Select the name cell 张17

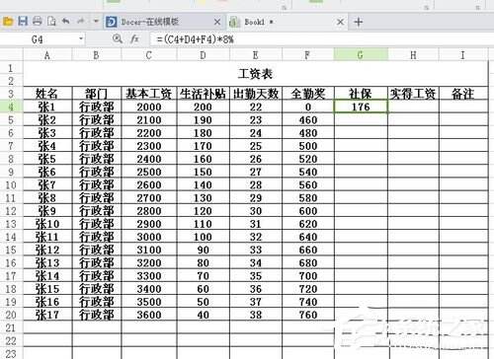click(47, 315)
